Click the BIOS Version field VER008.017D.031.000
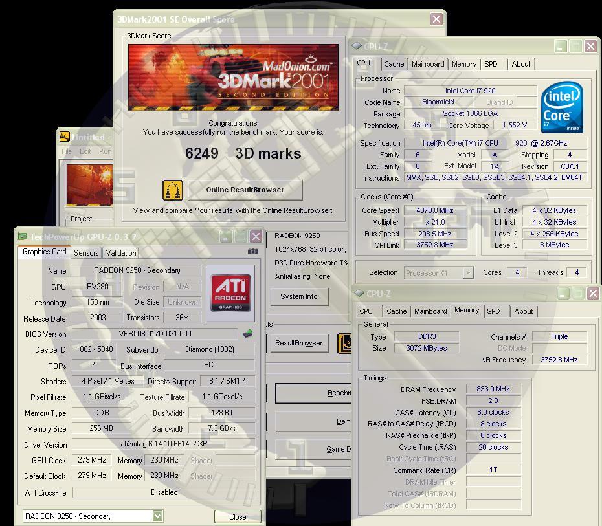Image resolution: width=602 pixels, height=526 pixels. pos(155,334)
